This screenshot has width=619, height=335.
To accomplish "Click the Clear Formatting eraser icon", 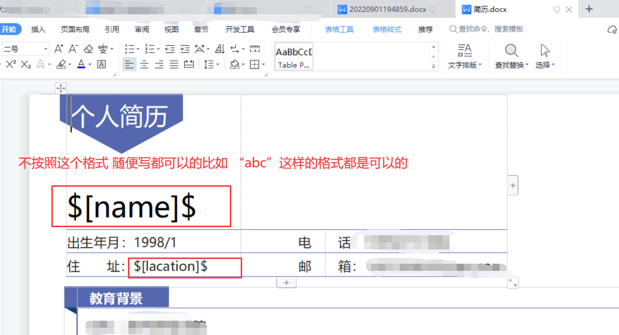I will tap(88, 48).
